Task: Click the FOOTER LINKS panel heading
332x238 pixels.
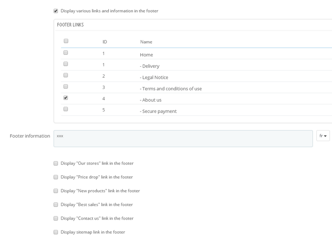Action: 70,25
